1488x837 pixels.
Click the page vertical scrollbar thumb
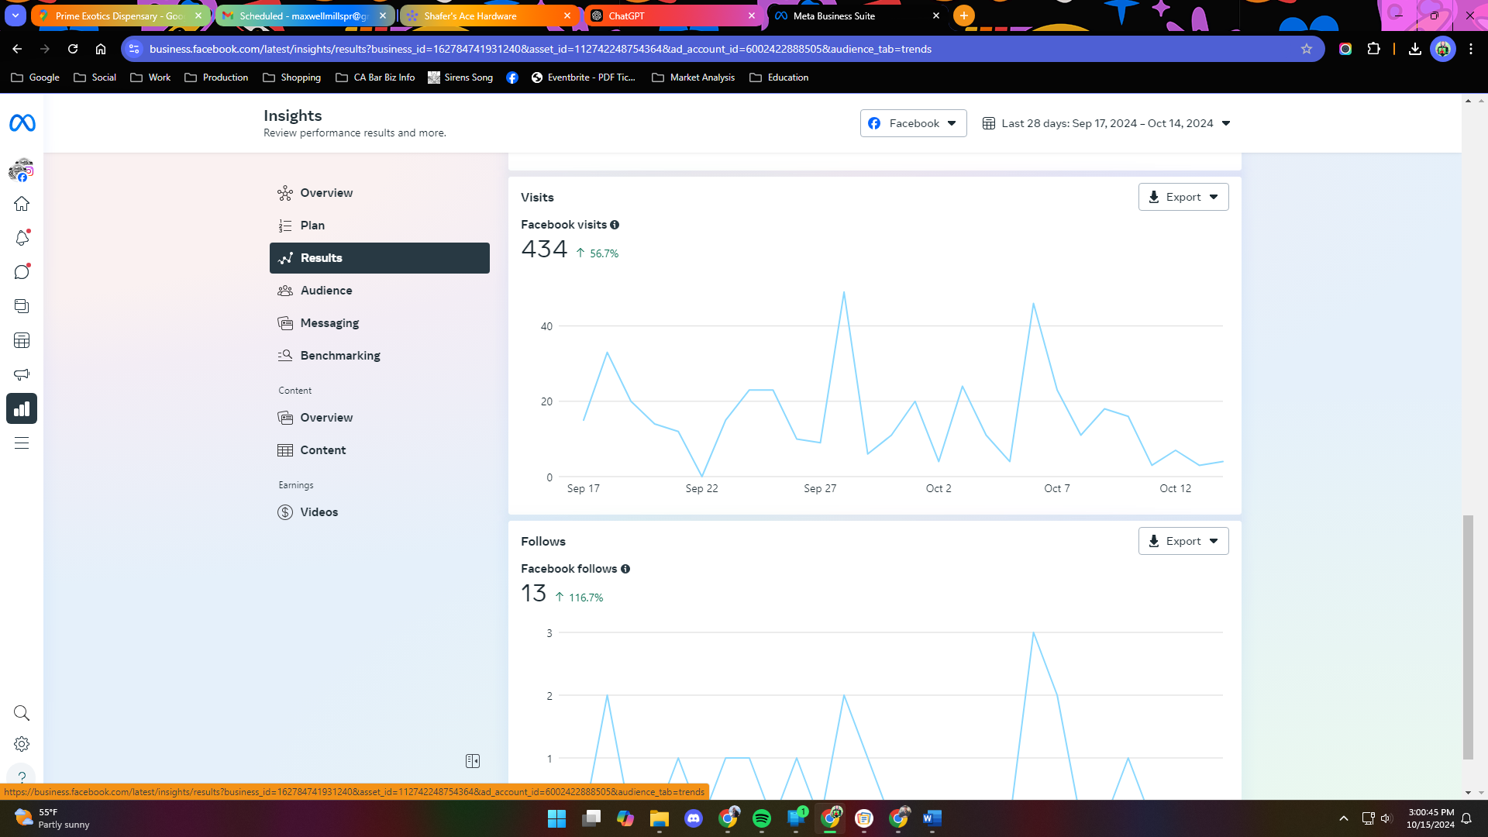pyautogui.click(x=1468, y=635)
